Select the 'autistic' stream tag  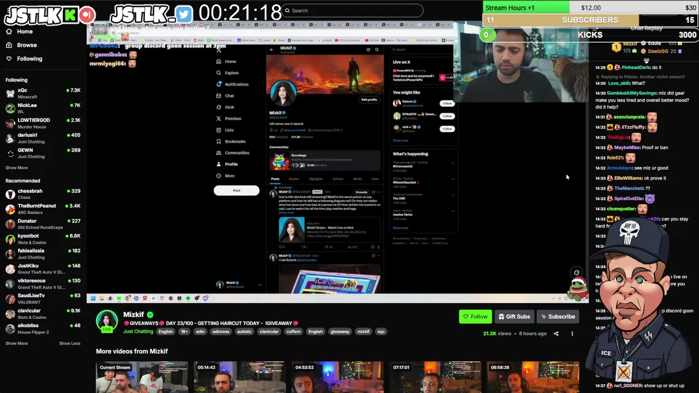coord(245,331)
